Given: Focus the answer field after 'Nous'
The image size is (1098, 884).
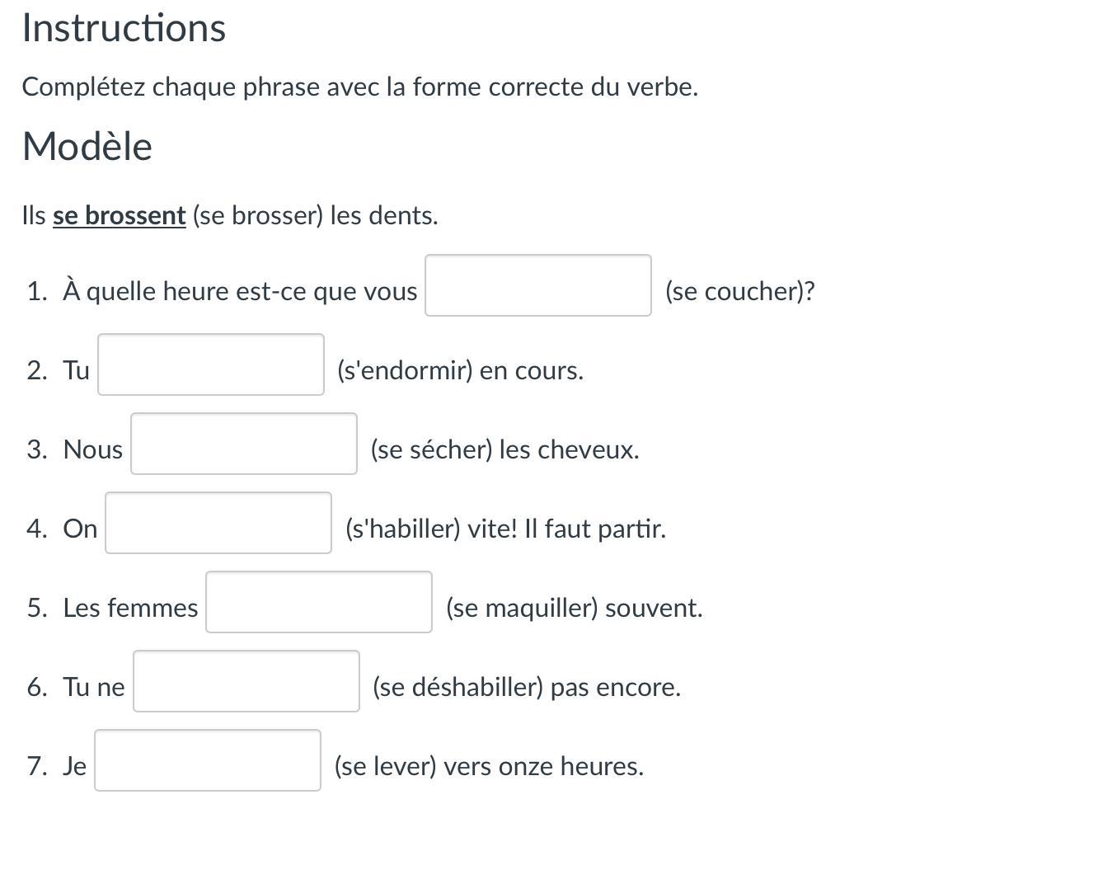Looking at the screenshot, I should click(x=243, y=444).
